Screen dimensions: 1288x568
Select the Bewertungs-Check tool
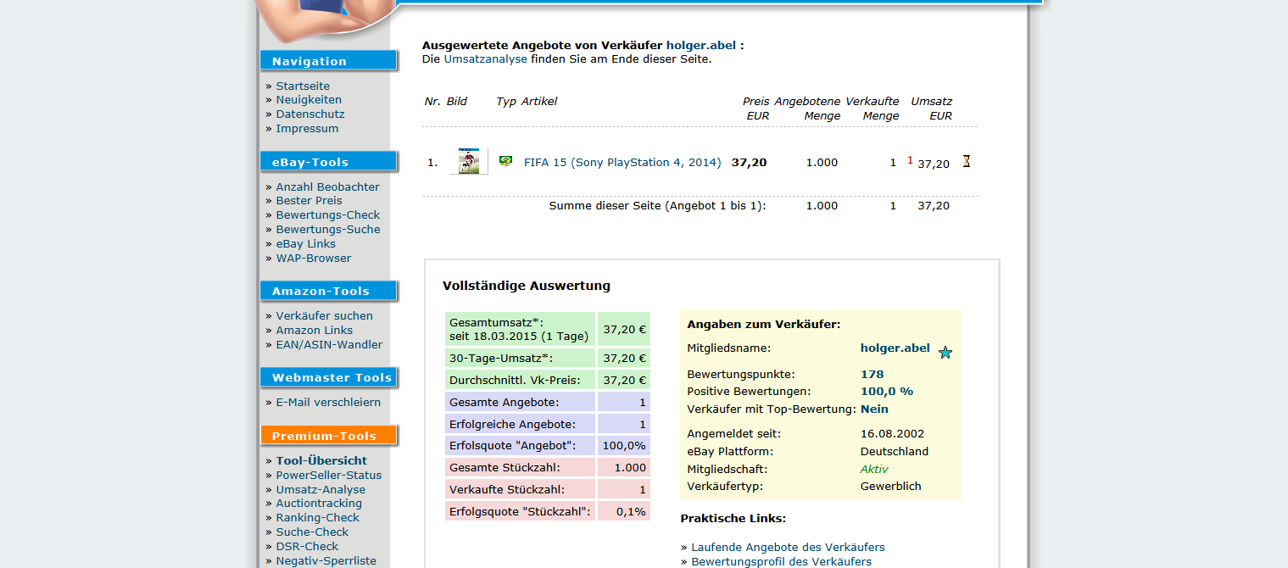327,214
